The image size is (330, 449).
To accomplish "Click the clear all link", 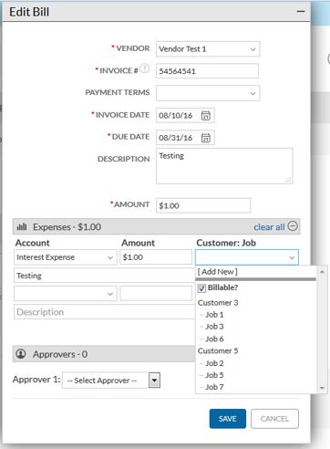I will tap(269, 227).
